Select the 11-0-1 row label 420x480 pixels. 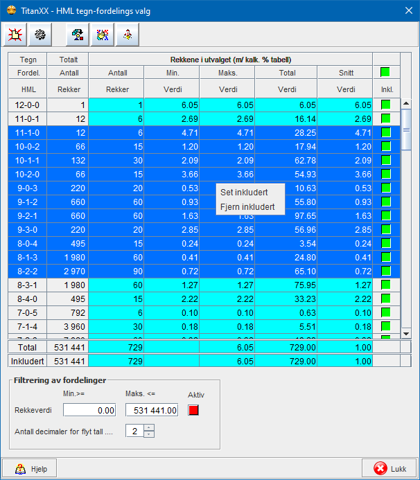point(27,118)
